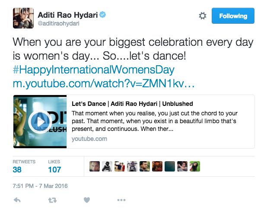Viewport: 267px width, 213px height.
Task: Click the youtube.com domain label in card
Action: [89, 139]
